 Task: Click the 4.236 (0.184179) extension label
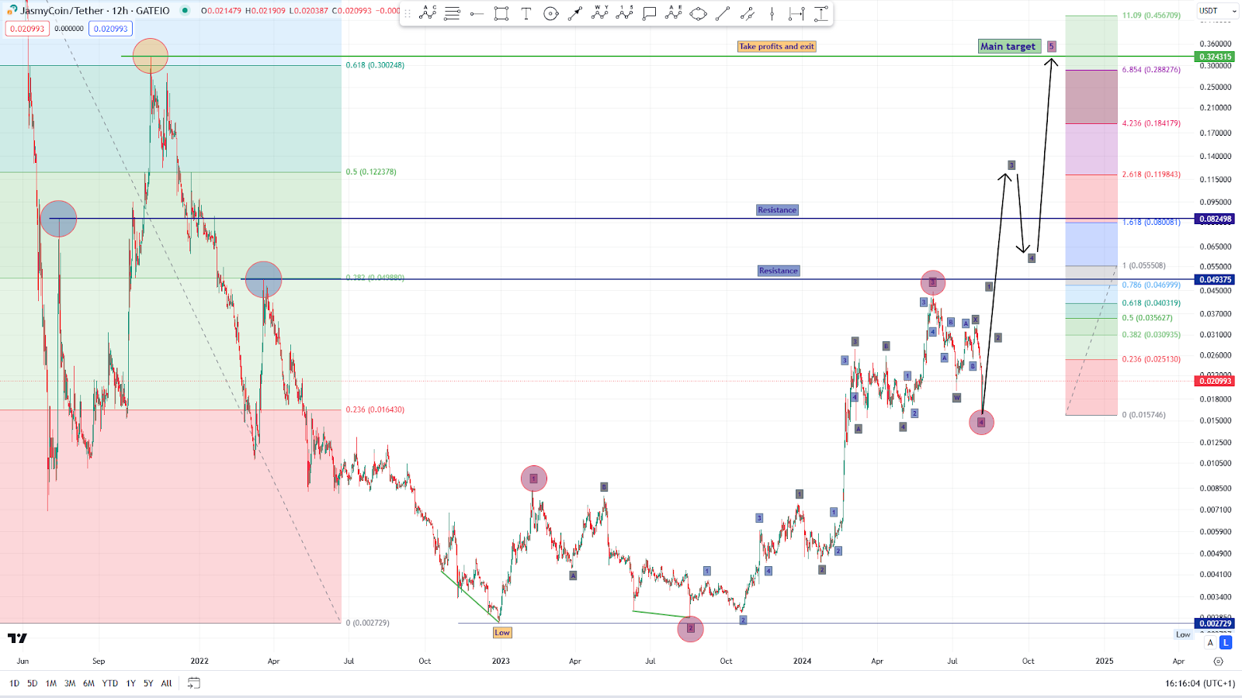pos(1151,123)
